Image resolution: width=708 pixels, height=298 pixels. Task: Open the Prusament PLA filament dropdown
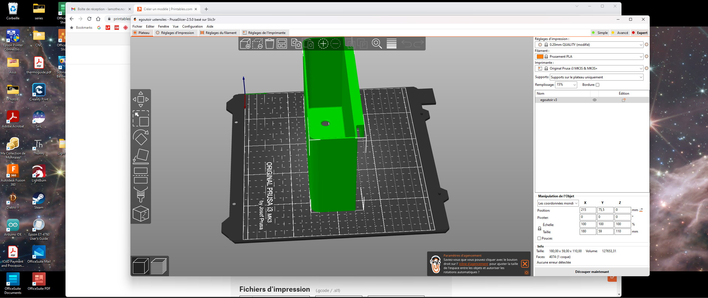point(589,57)
